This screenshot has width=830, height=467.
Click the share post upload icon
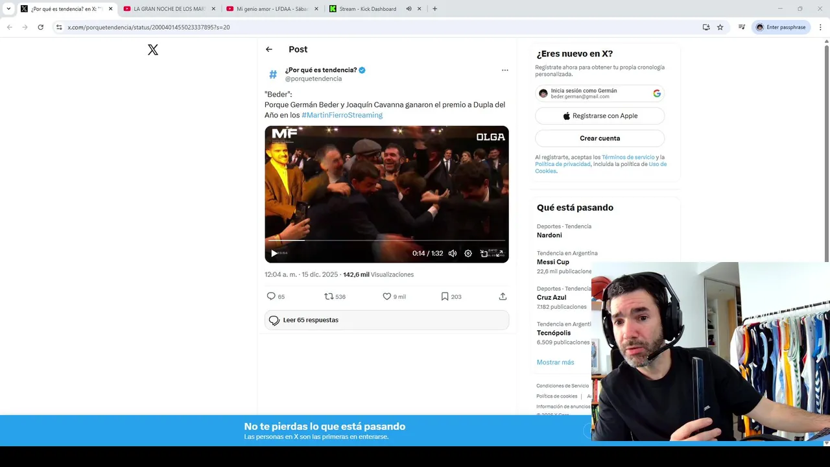[x=503, y=296]
